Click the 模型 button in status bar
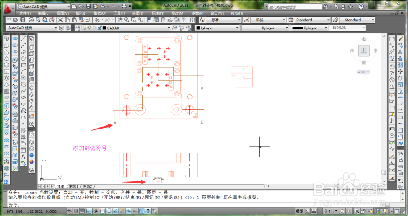Viewport: 408px width, 216px height. (x=299, y=211)
